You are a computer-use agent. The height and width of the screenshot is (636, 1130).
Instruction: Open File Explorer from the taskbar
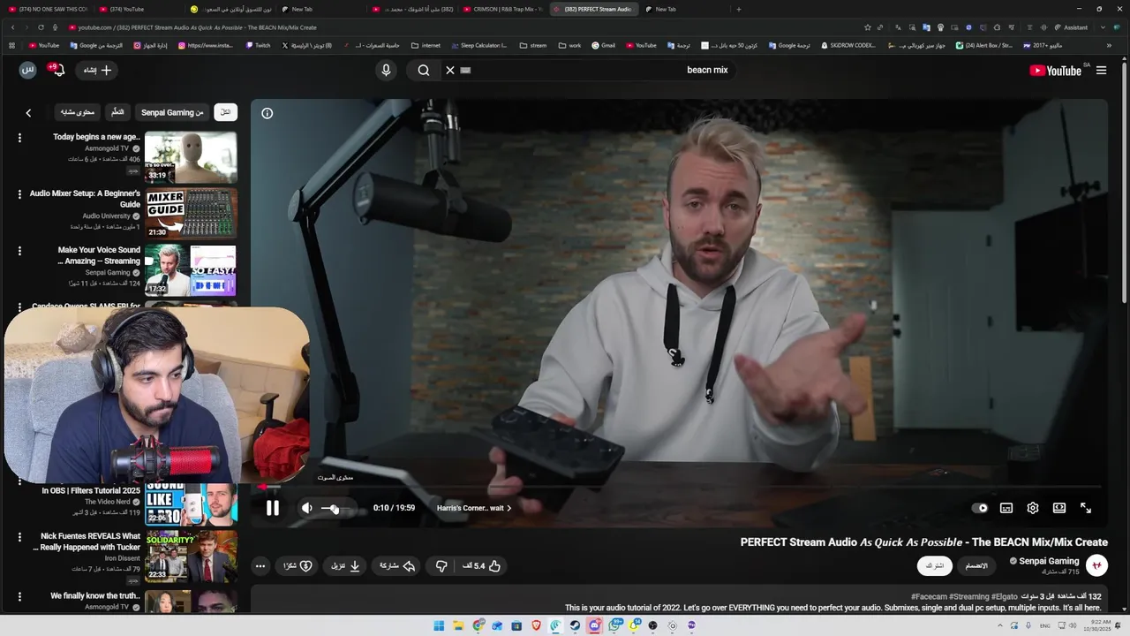point(458,625)
